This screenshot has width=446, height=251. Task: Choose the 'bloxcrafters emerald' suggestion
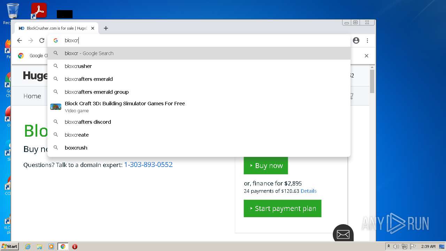click(x=199, y=79)
